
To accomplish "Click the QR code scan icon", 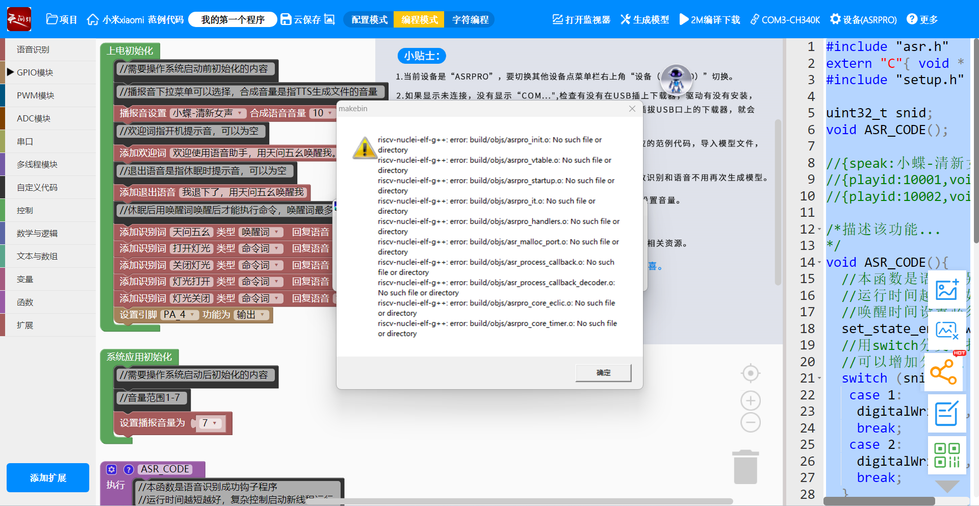I will (x=947, y=455).
